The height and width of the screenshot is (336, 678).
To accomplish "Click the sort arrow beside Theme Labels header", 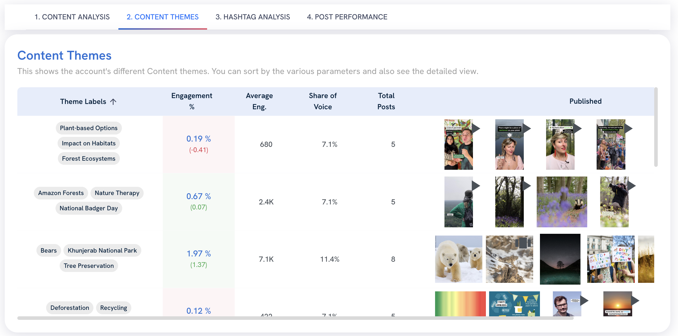I will click(114, 101).
